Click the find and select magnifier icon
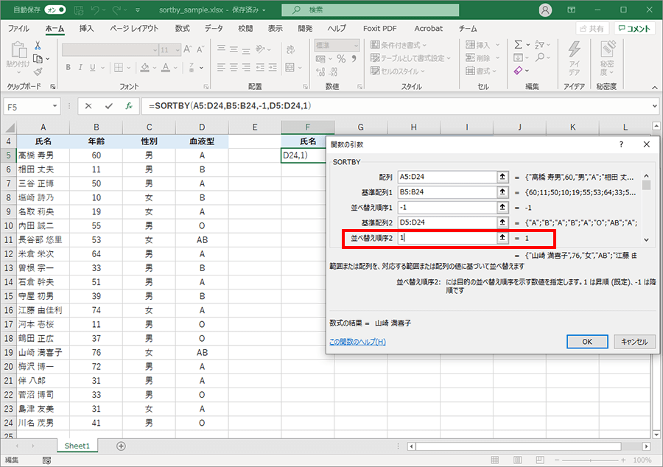 (x=540, y=57)
